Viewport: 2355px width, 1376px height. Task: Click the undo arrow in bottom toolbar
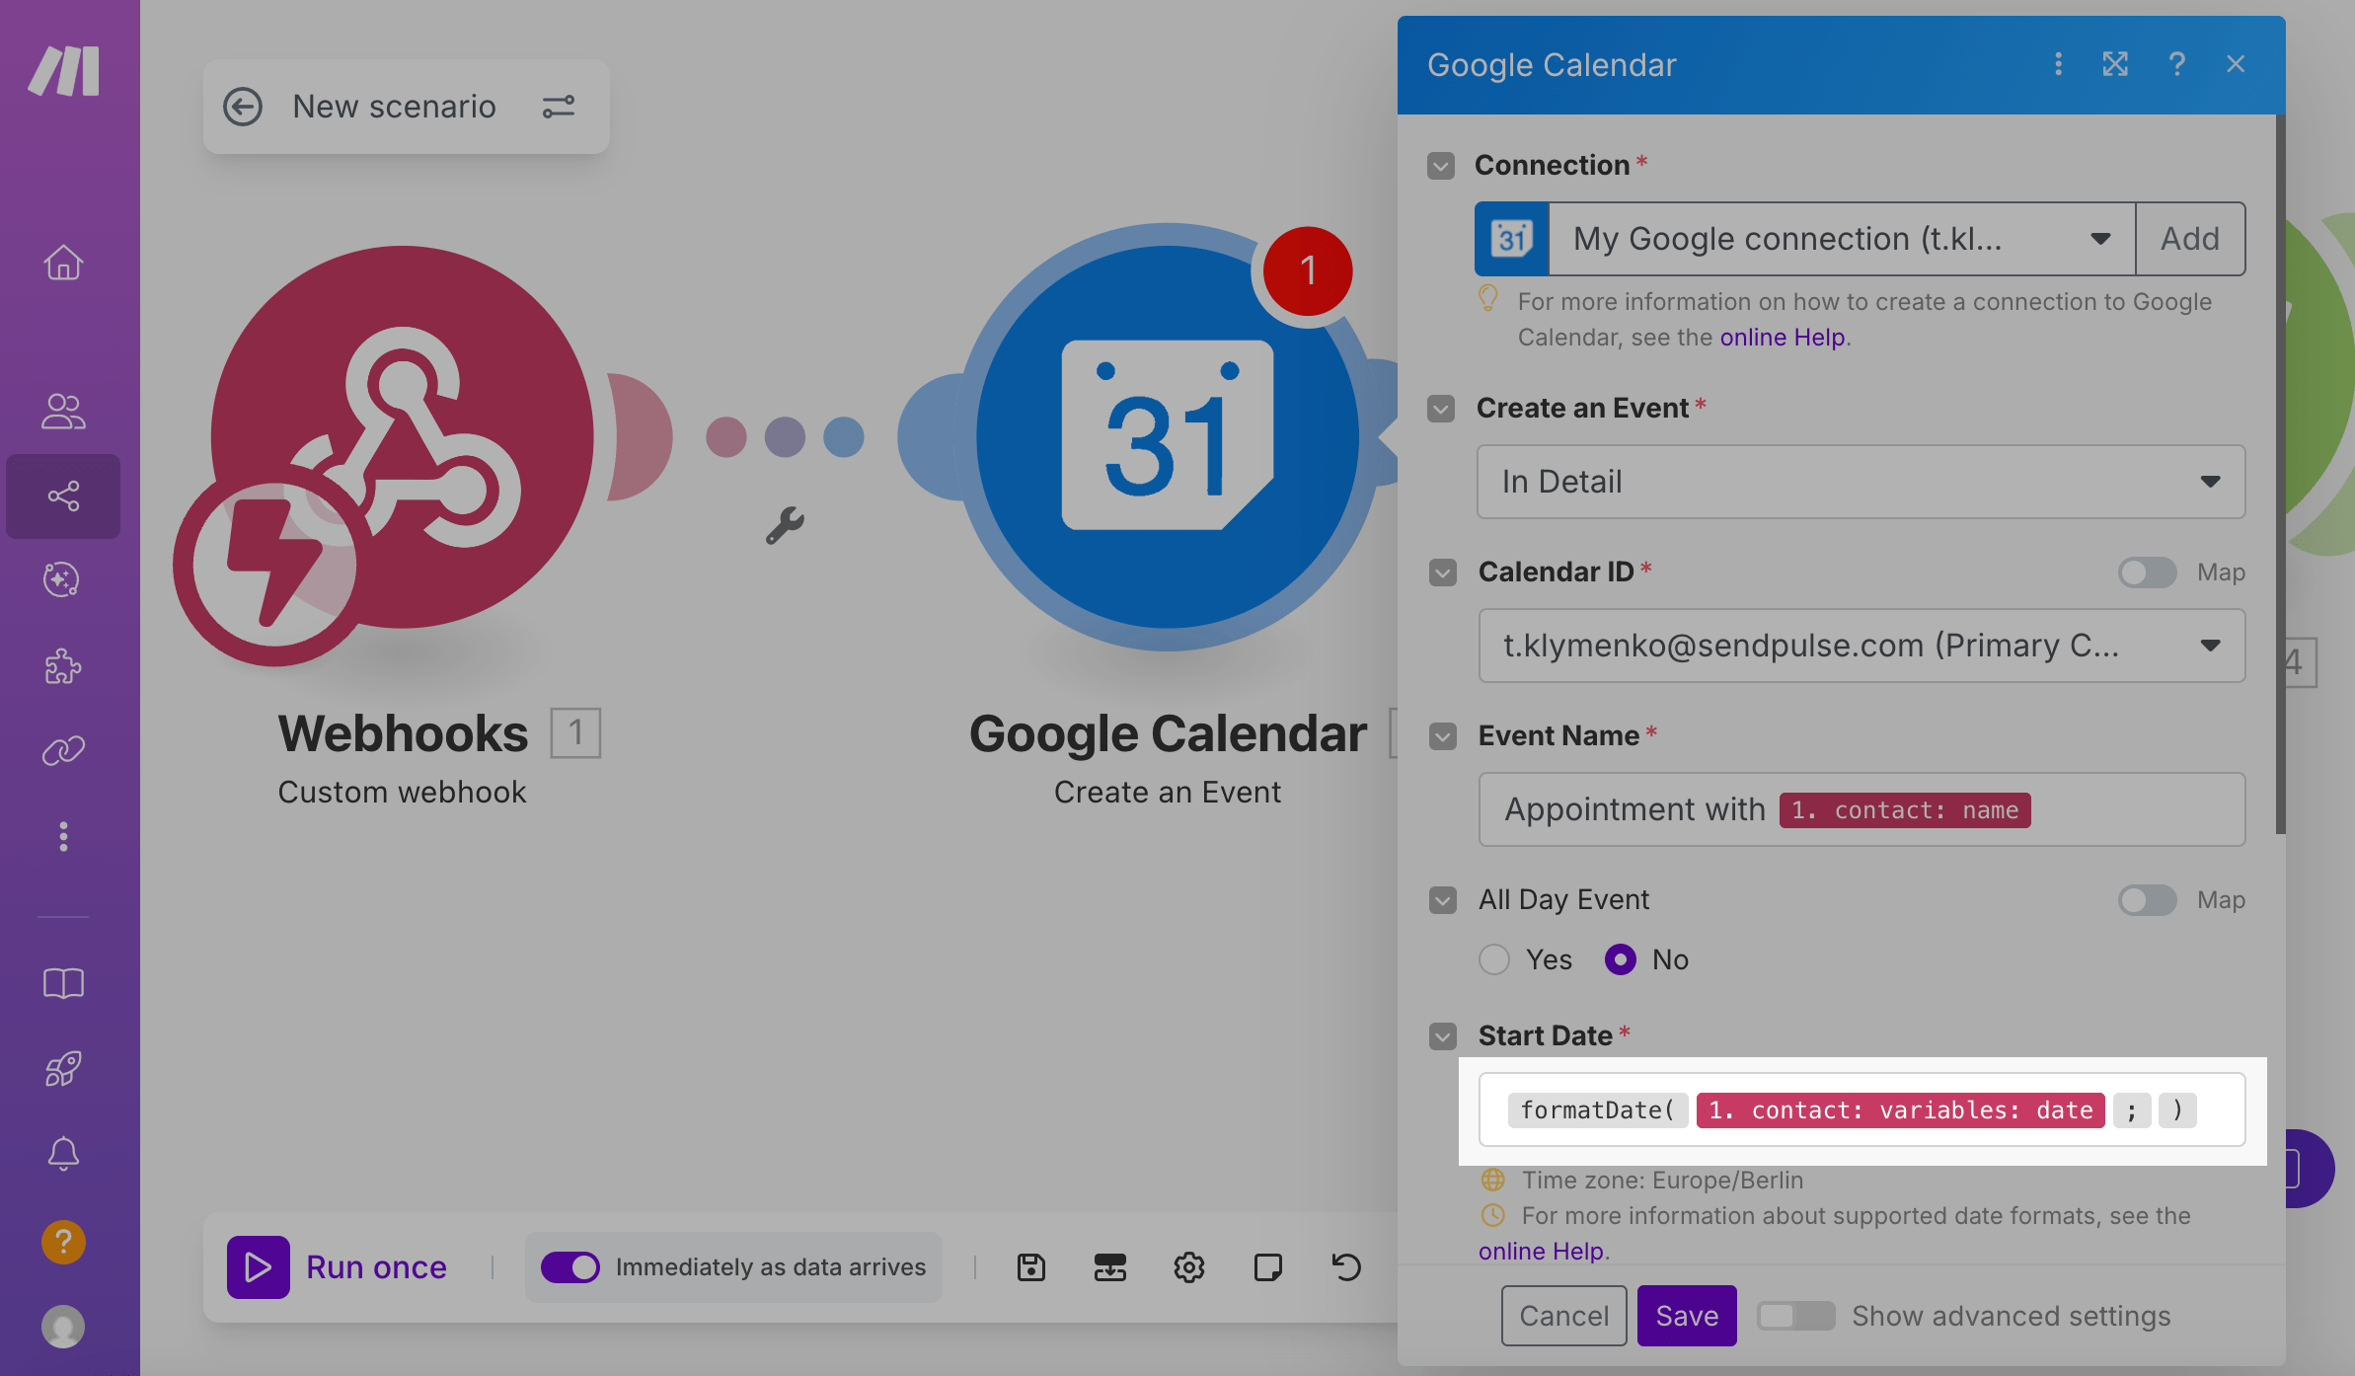pyautogui.click(x=1346, y=1266)
